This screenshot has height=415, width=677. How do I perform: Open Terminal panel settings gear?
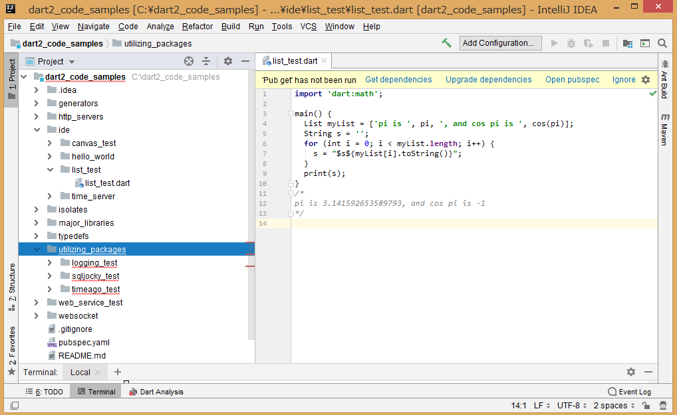[631, 372]
